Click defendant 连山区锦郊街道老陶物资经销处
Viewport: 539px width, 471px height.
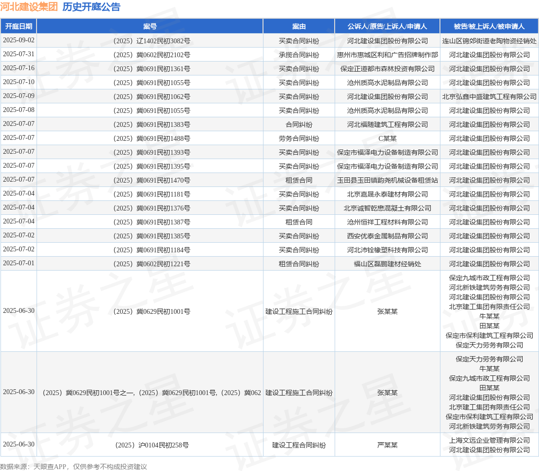(489, 41)
